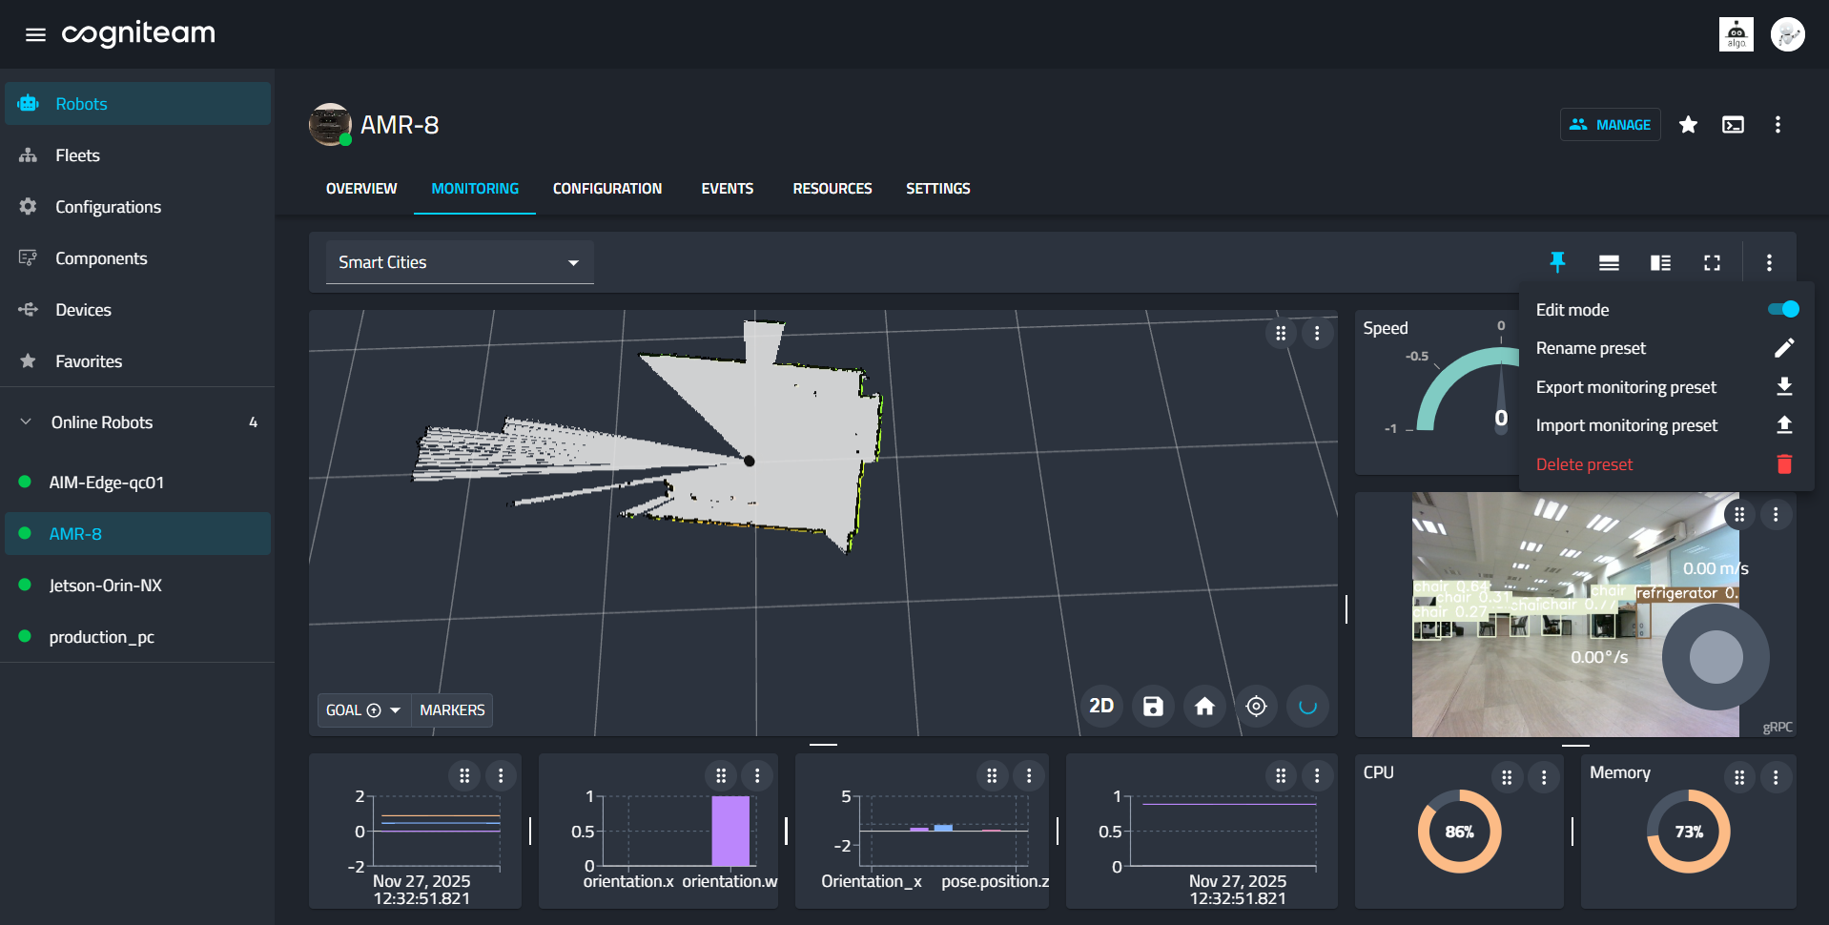This screenshot has height=925, width=1829.
Task: Switch to stacked rows layout icon
Action: [1609, 262]
